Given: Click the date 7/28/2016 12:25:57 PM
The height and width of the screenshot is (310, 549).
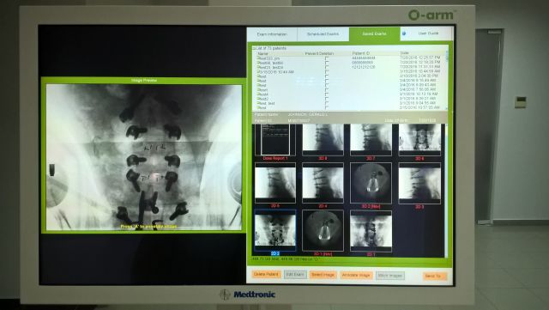Looking at the screenshot, I should (419, 58).
